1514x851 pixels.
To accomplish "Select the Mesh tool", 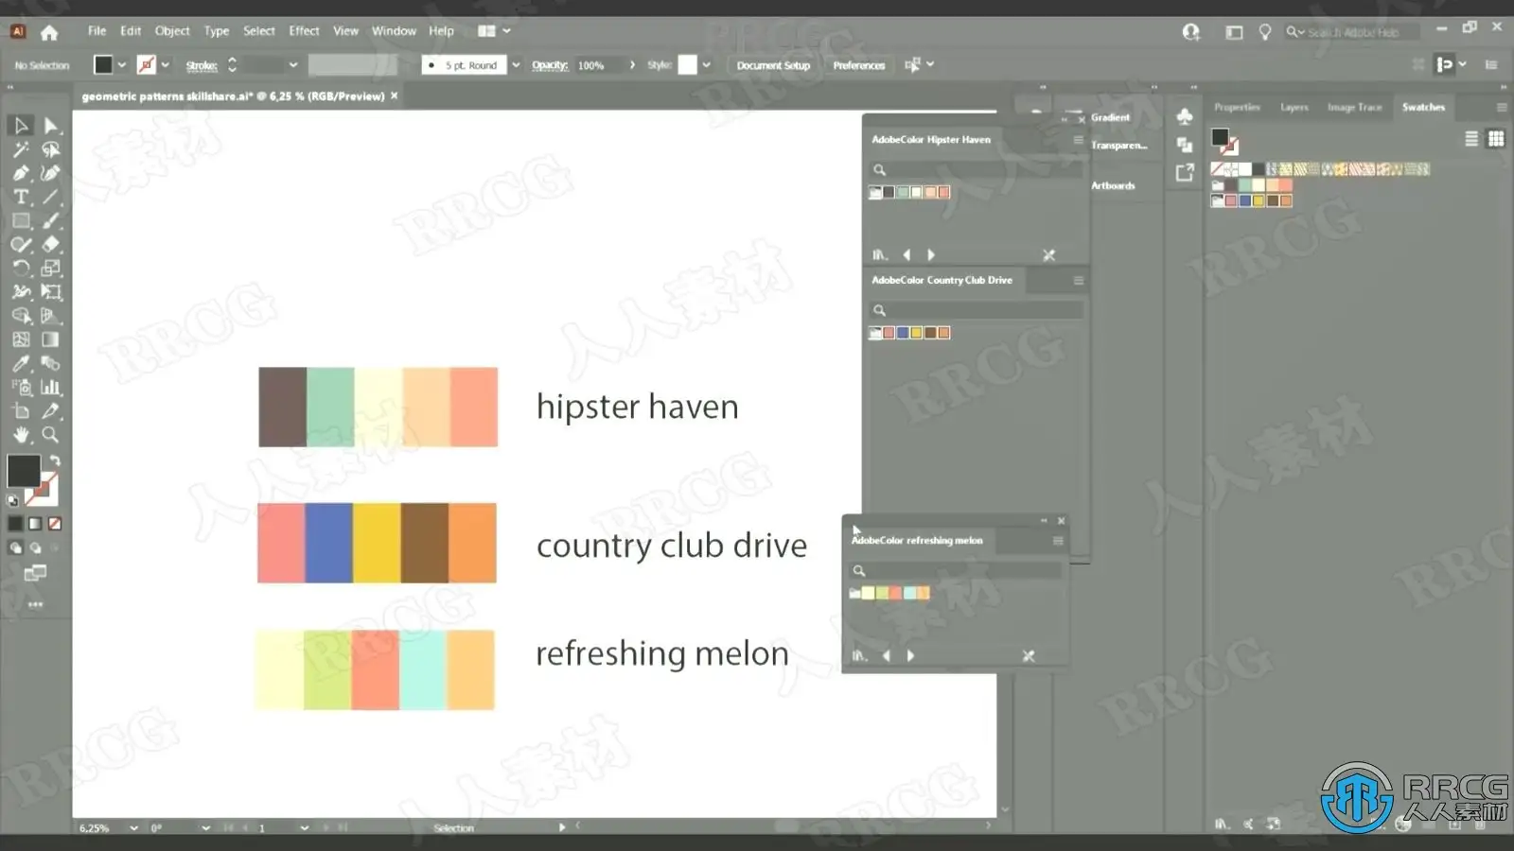I will pyautogui.click(x=21, y=339).
